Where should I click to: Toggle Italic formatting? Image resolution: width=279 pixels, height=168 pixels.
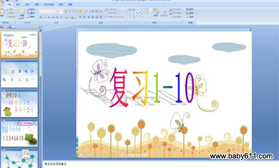pyautogui.click(x=45, y=17)
